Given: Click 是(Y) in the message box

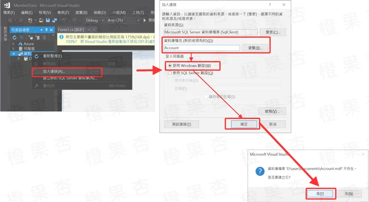Looking at the screenshot, I should click(320, 194).
